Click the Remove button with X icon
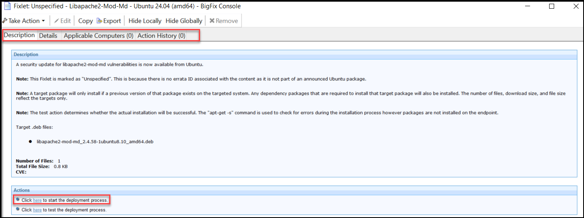 point(224,21)
